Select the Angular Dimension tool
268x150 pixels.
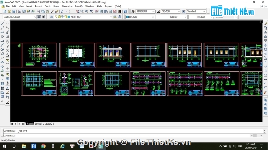[8, 55]
